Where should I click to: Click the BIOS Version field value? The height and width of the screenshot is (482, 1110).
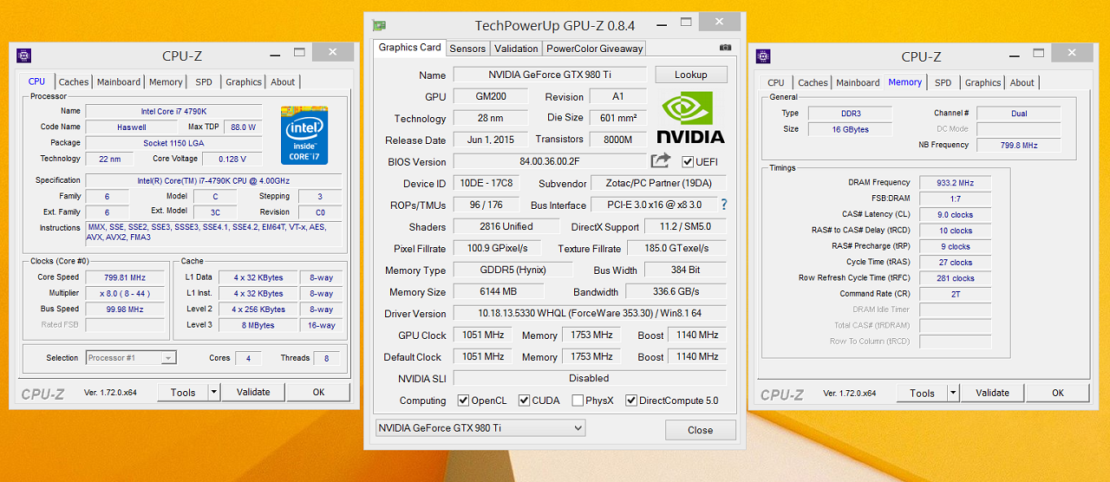coord(550,161)
